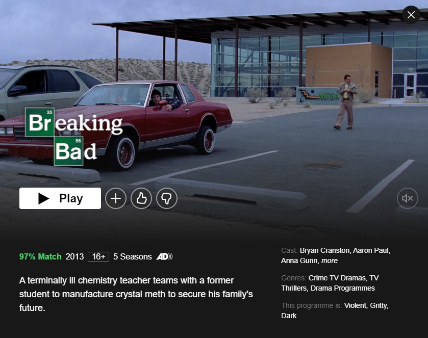428x338 pixels.
Task: Click the audio description AD icon
Action: 164,257
